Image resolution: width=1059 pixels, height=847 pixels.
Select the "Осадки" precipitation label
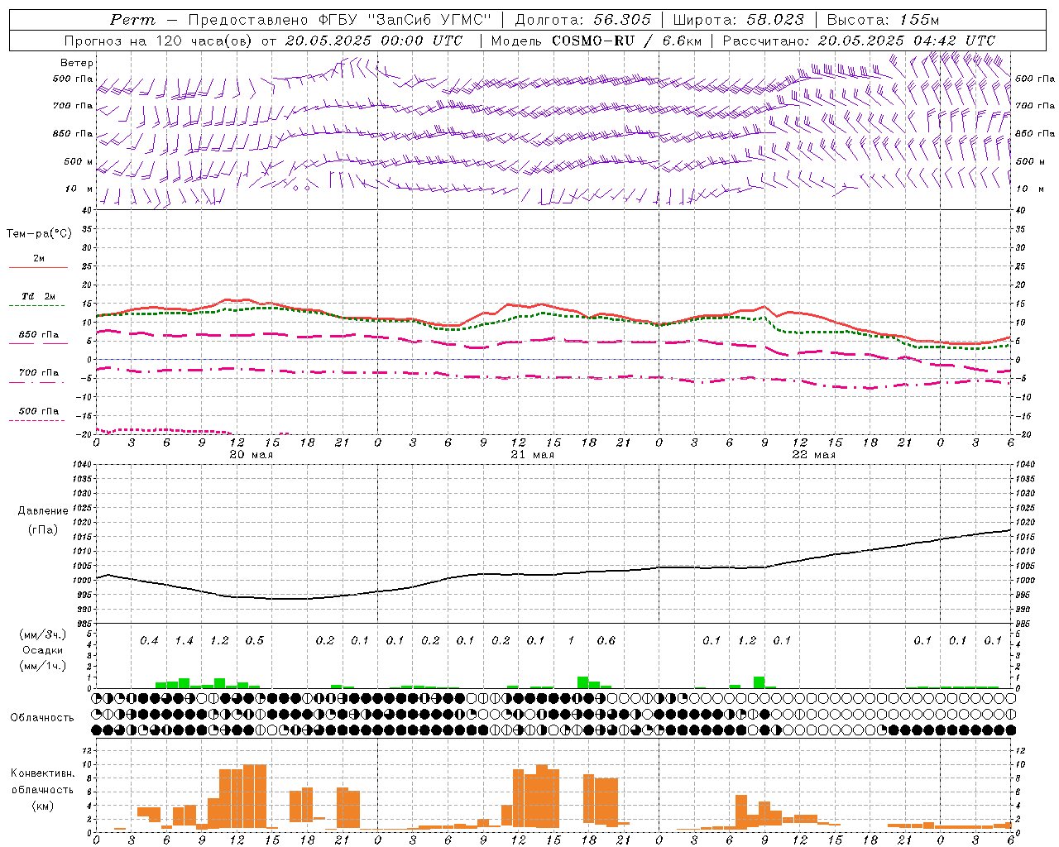coord(42,650)
